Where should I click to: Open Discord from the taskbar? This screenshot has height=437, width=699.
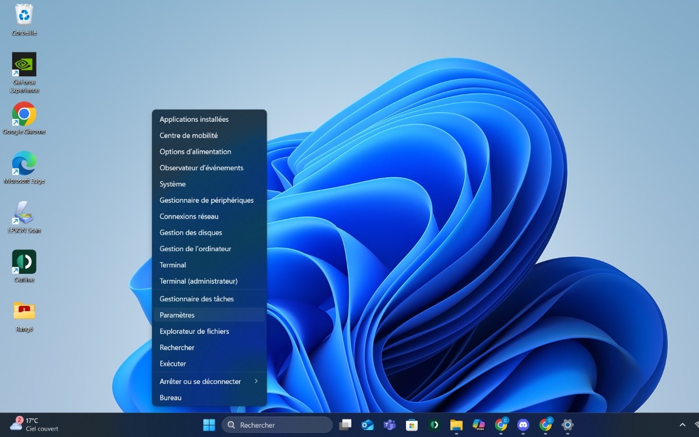(523, 425)
